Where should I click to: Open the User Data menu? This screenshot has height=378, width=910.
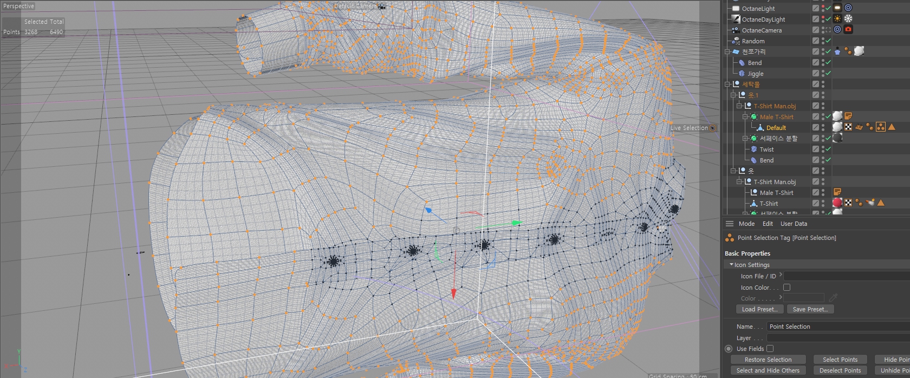(794, 224)
